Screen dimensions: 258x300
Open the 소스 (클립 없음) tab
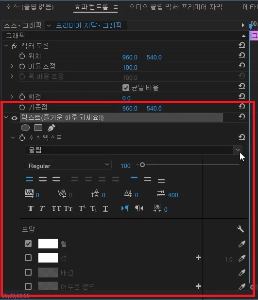tap(30, 7)
